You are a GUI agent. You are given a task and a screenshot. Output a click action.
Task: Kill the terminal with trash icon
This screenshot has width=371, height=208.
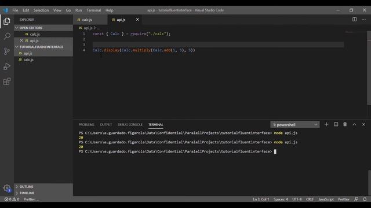(x=345, y=124)
